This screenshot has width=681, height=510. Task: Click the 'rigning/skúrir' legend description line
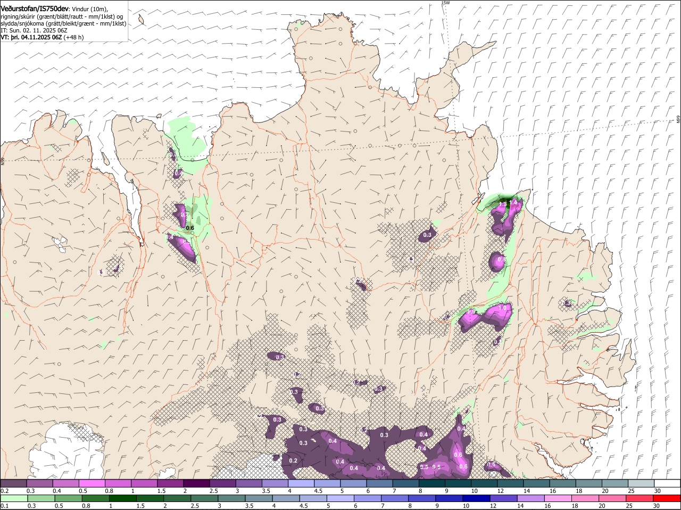click(62, 17)
